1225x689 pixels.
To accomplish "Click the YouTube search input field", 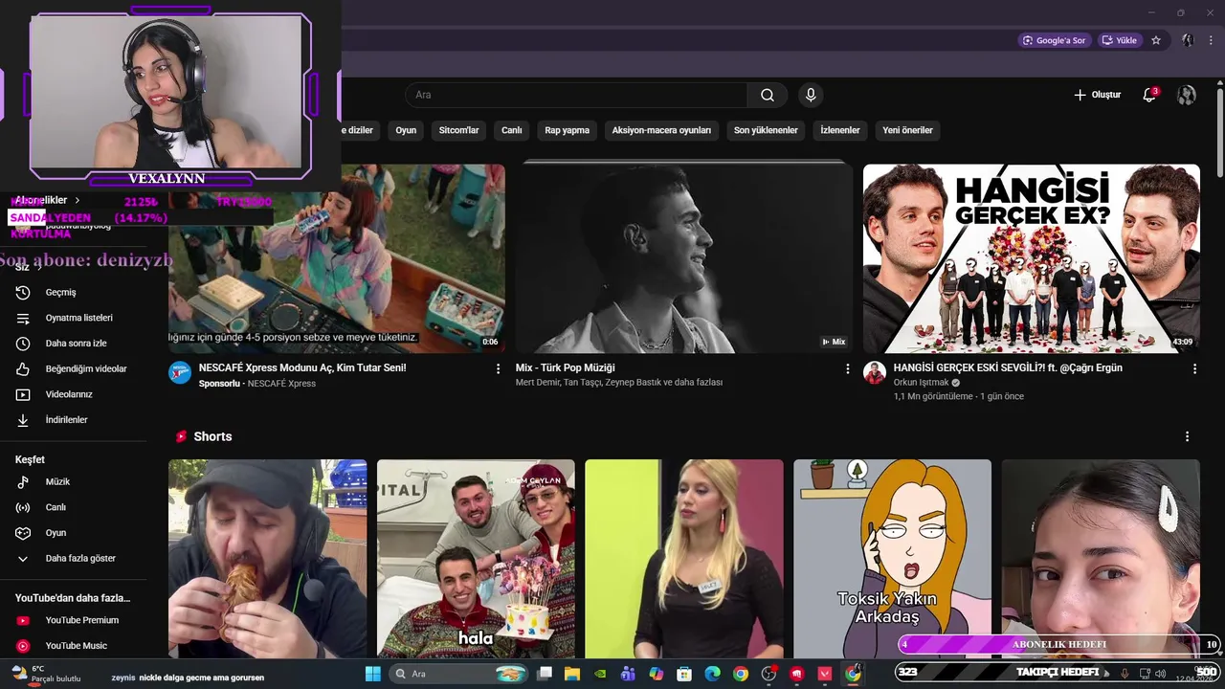I will tap(576, 95).
